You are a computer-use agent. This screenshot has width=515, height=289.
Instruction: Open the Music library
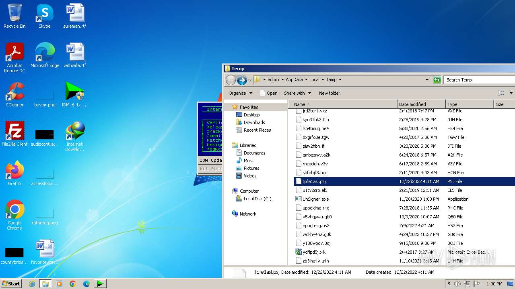(x=249, y=161)
